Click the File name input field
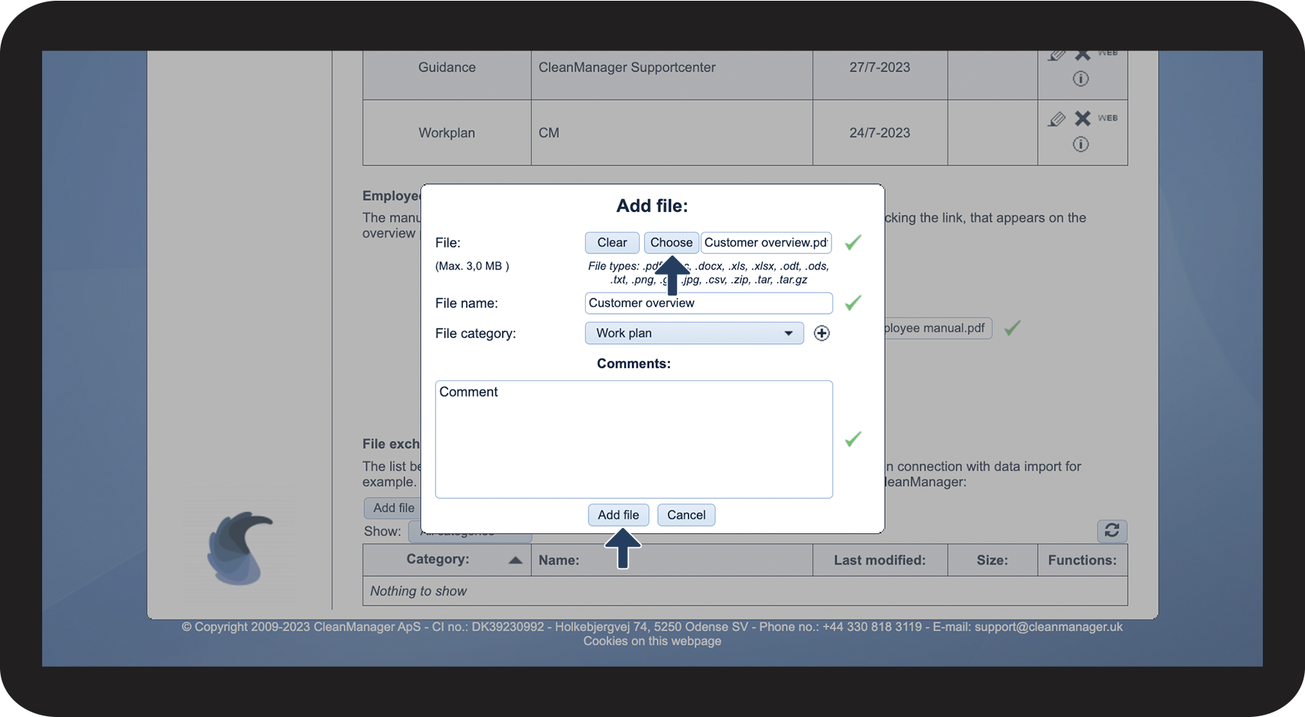Image resolution: width=1305 pixels, height=717 pixels. (x=708, y=303)
